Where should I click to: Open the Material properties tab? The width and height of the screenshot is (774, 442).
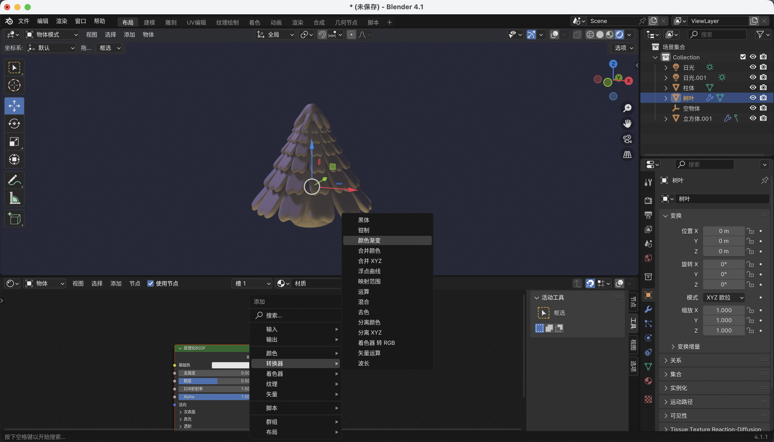click(648, 381)
